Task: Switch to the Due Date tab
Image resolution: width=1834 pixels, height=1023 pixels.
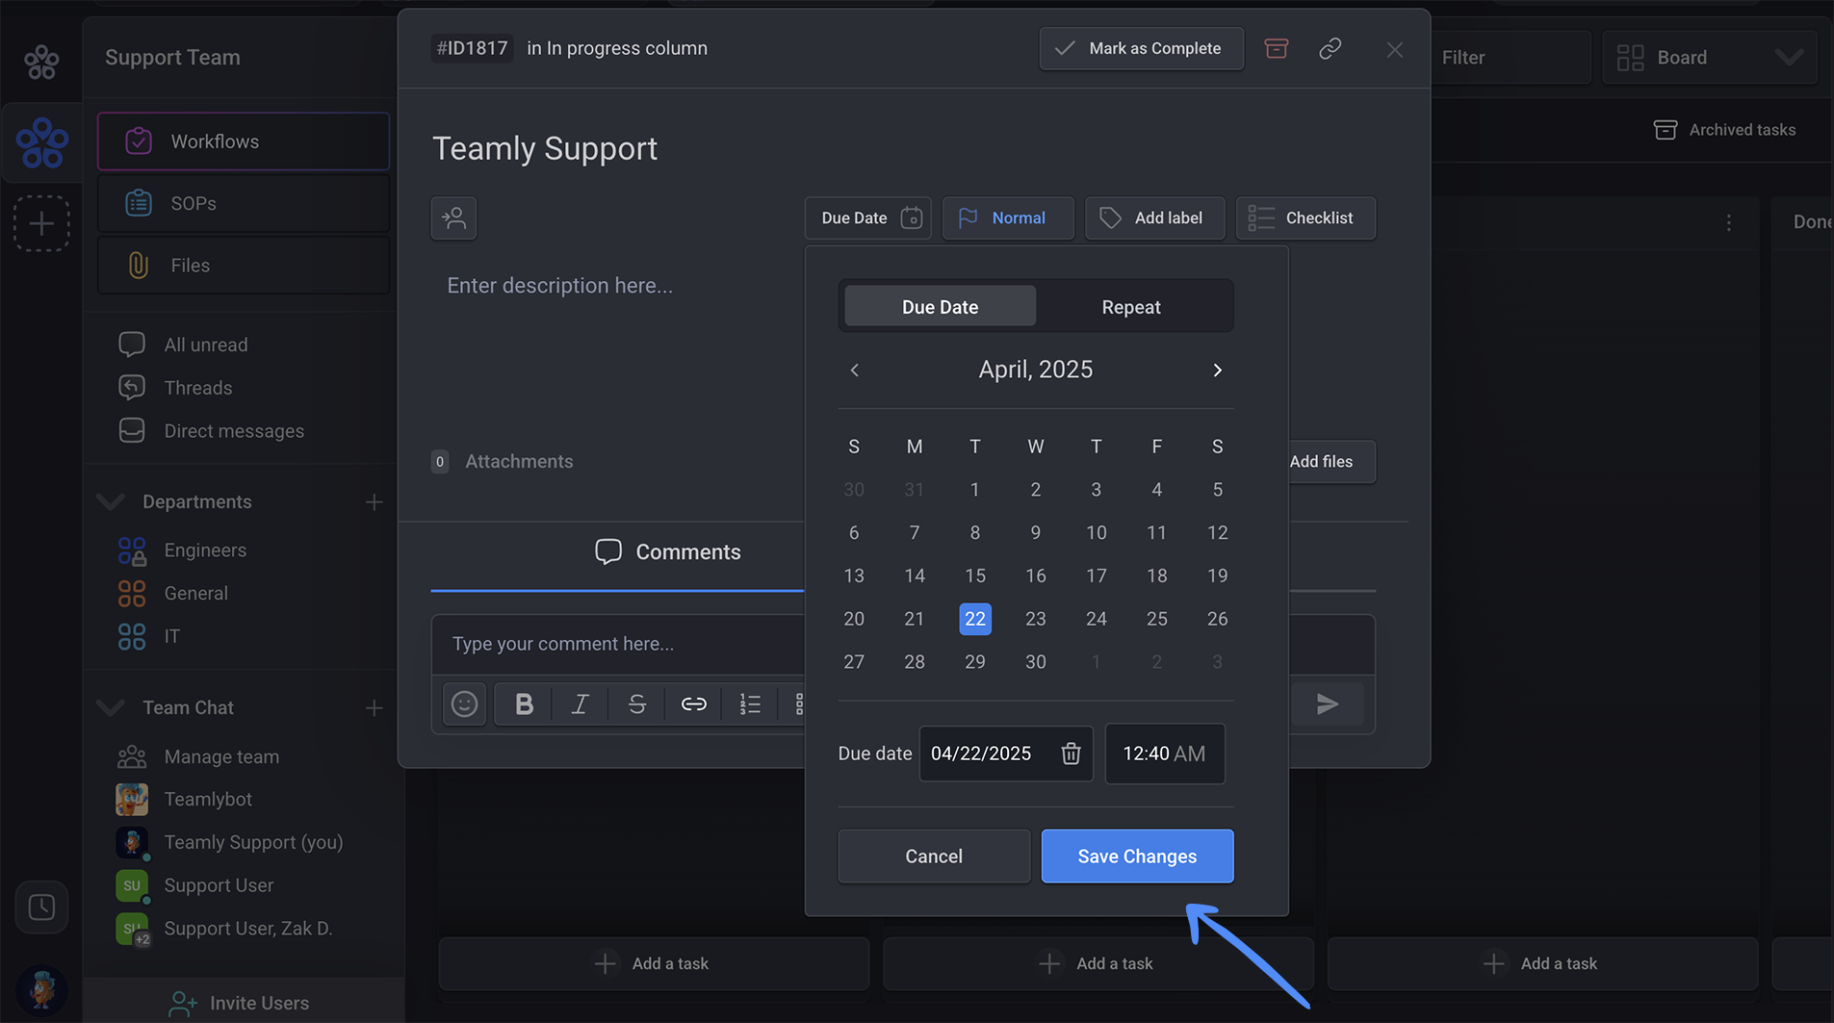Action: pyautogui.click(x=940, y=307)
